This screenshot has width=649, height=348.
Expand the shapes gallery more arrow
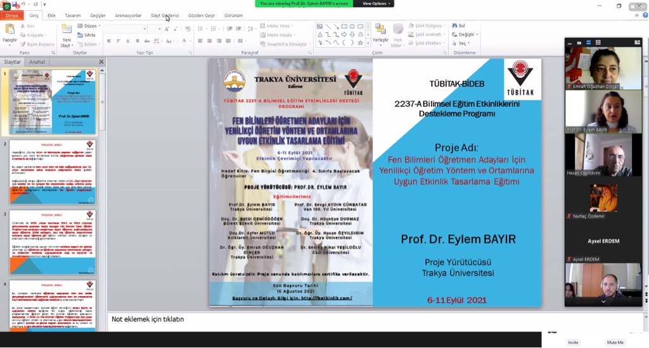pyautogui.click(x=368, y=43)
